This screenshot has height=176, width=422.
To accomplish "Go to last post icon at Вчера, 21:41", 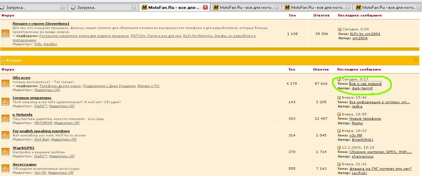I will click(339, 164).
